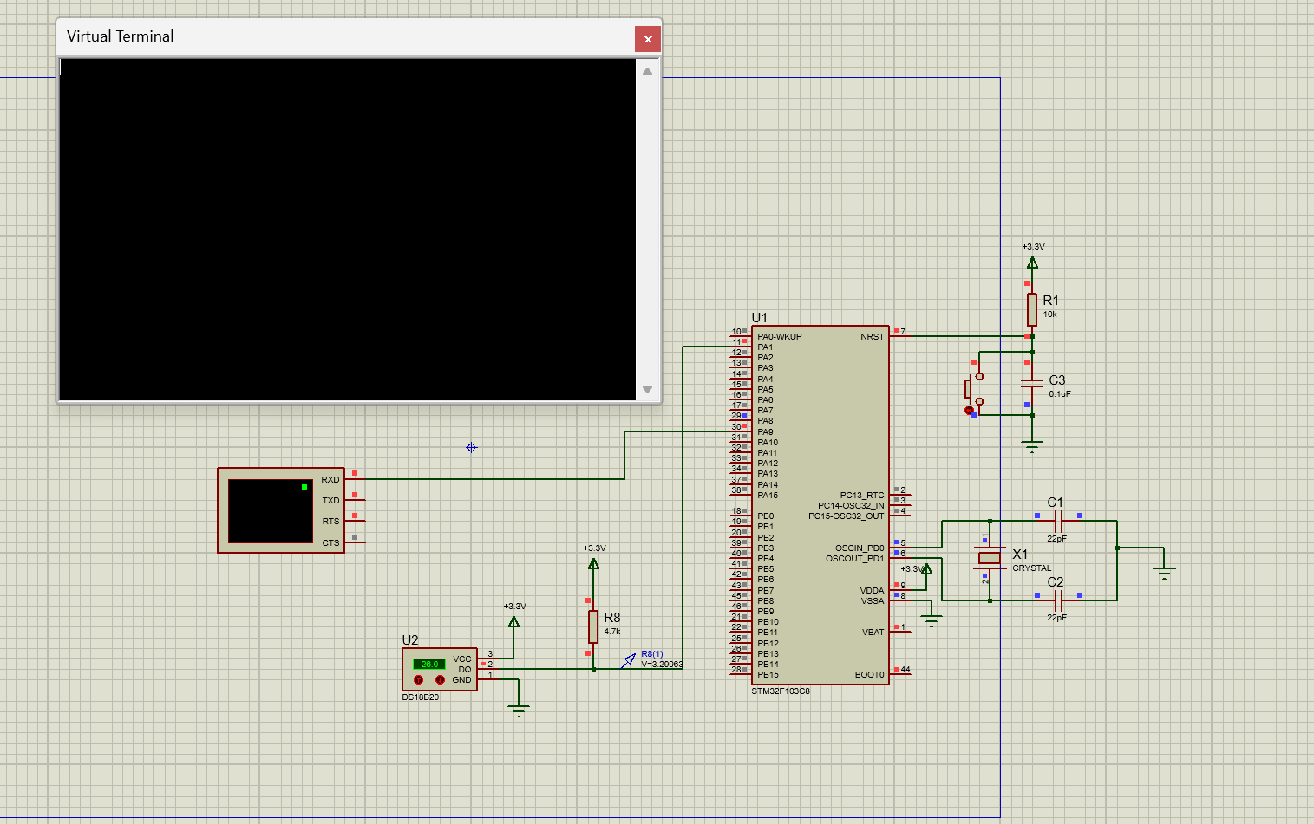The height and width of the screenshot is (824, 1314).
Task: Click the RTS pin label on the terminal
Action: coord(330,521)
